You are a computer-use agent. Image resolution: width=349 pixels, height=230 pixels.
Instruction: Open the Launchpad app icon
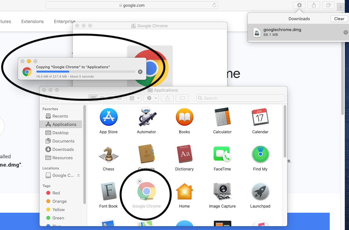coord(260,191)
